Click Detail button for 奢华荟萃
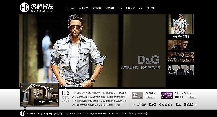 pyautogui.click(x=192, y=97)
